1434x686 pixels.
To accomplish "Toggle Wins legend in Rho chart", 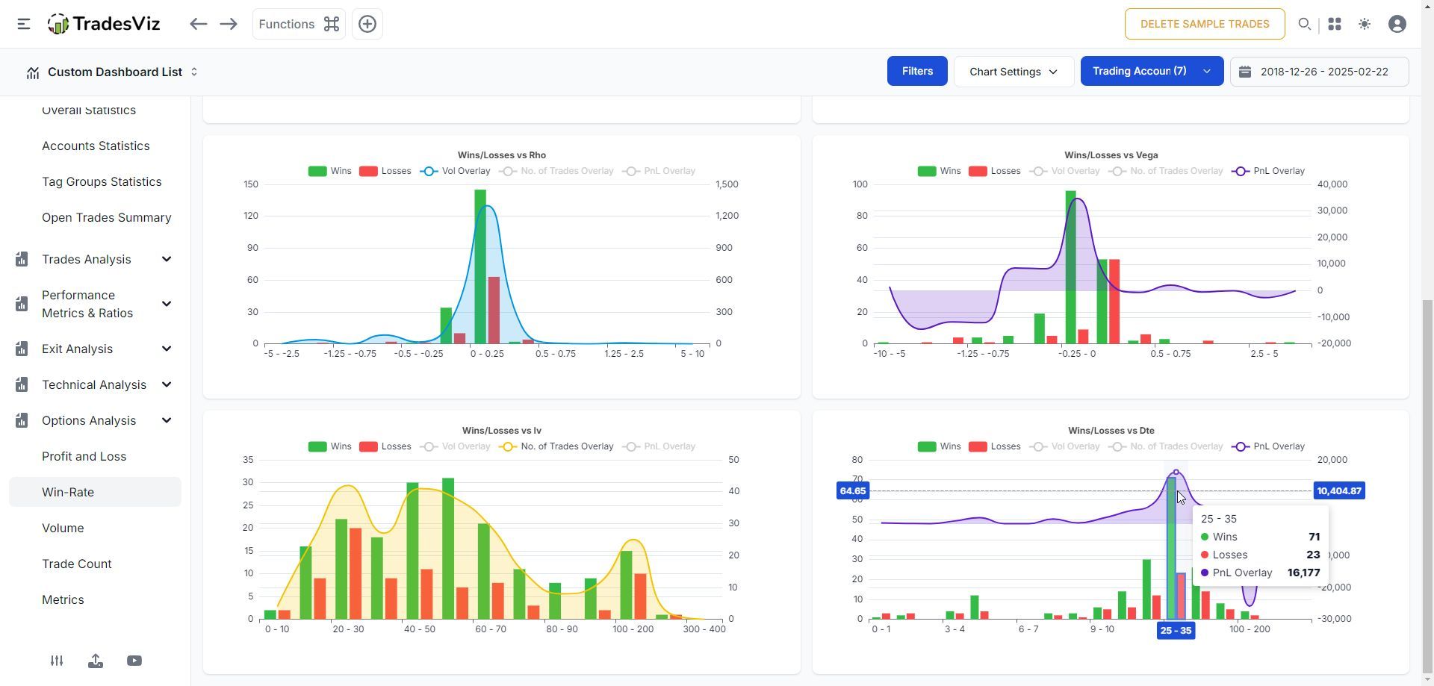I will pos(329,171).
